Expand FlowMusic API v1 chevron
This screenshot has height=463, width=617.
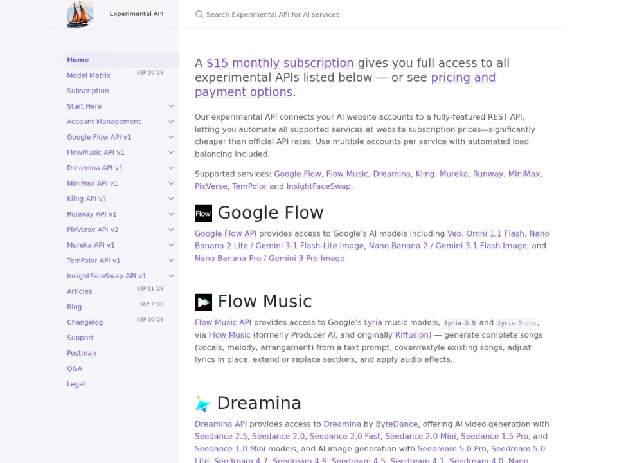pyautogui.click(x=171, y=152)
